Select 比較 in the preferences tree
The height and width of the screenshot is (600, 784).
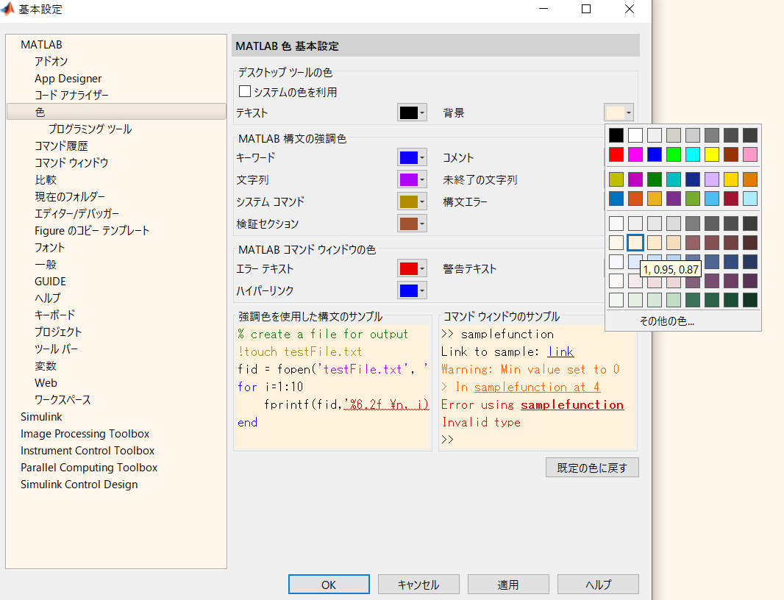(x=46, y=179)
